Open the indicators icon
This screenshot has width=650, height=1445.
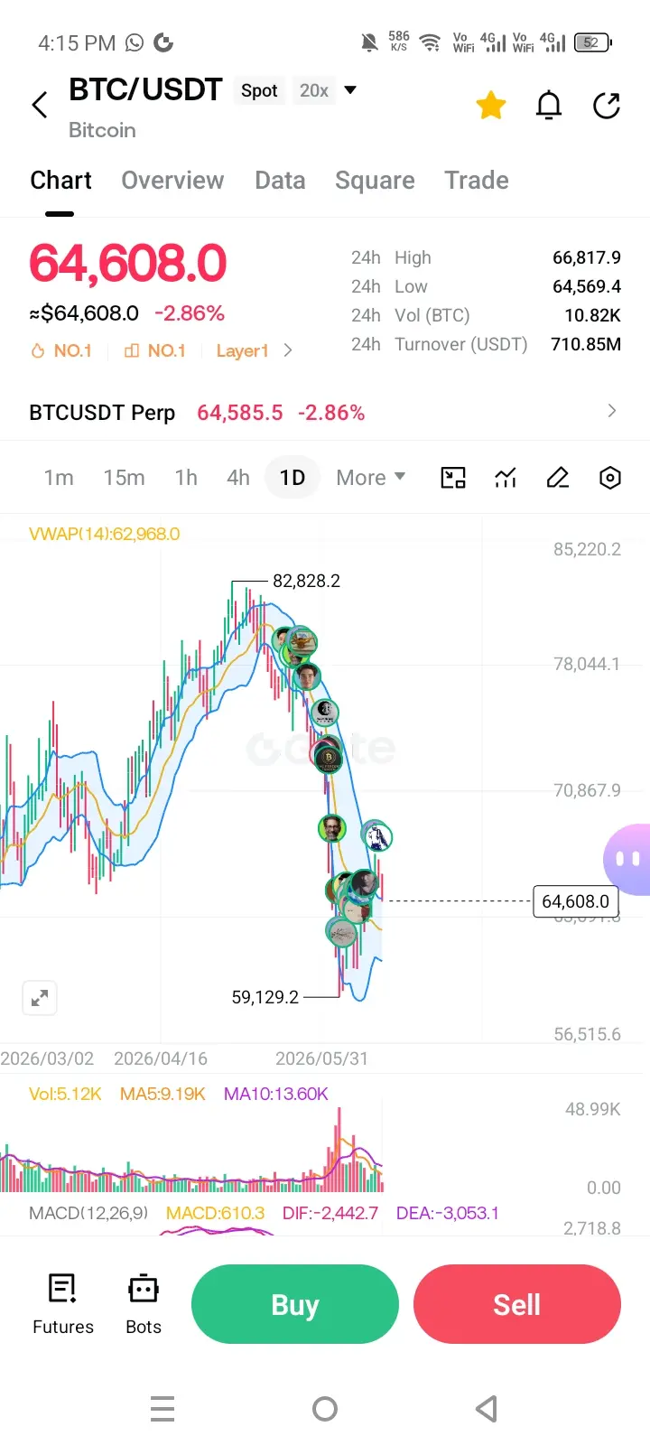(506, 478)
